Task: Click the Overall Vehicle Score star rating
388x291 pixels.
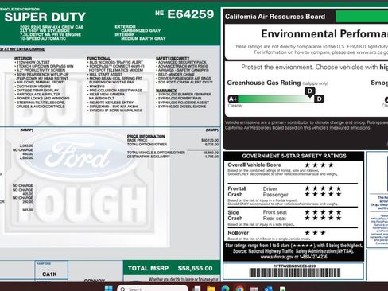Action: pyautogui.click(x=319, y=165)
